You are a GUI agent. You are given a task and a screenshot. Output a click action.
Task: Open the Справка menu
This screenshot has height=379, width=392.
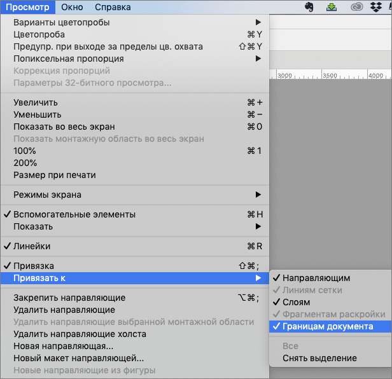113,7
